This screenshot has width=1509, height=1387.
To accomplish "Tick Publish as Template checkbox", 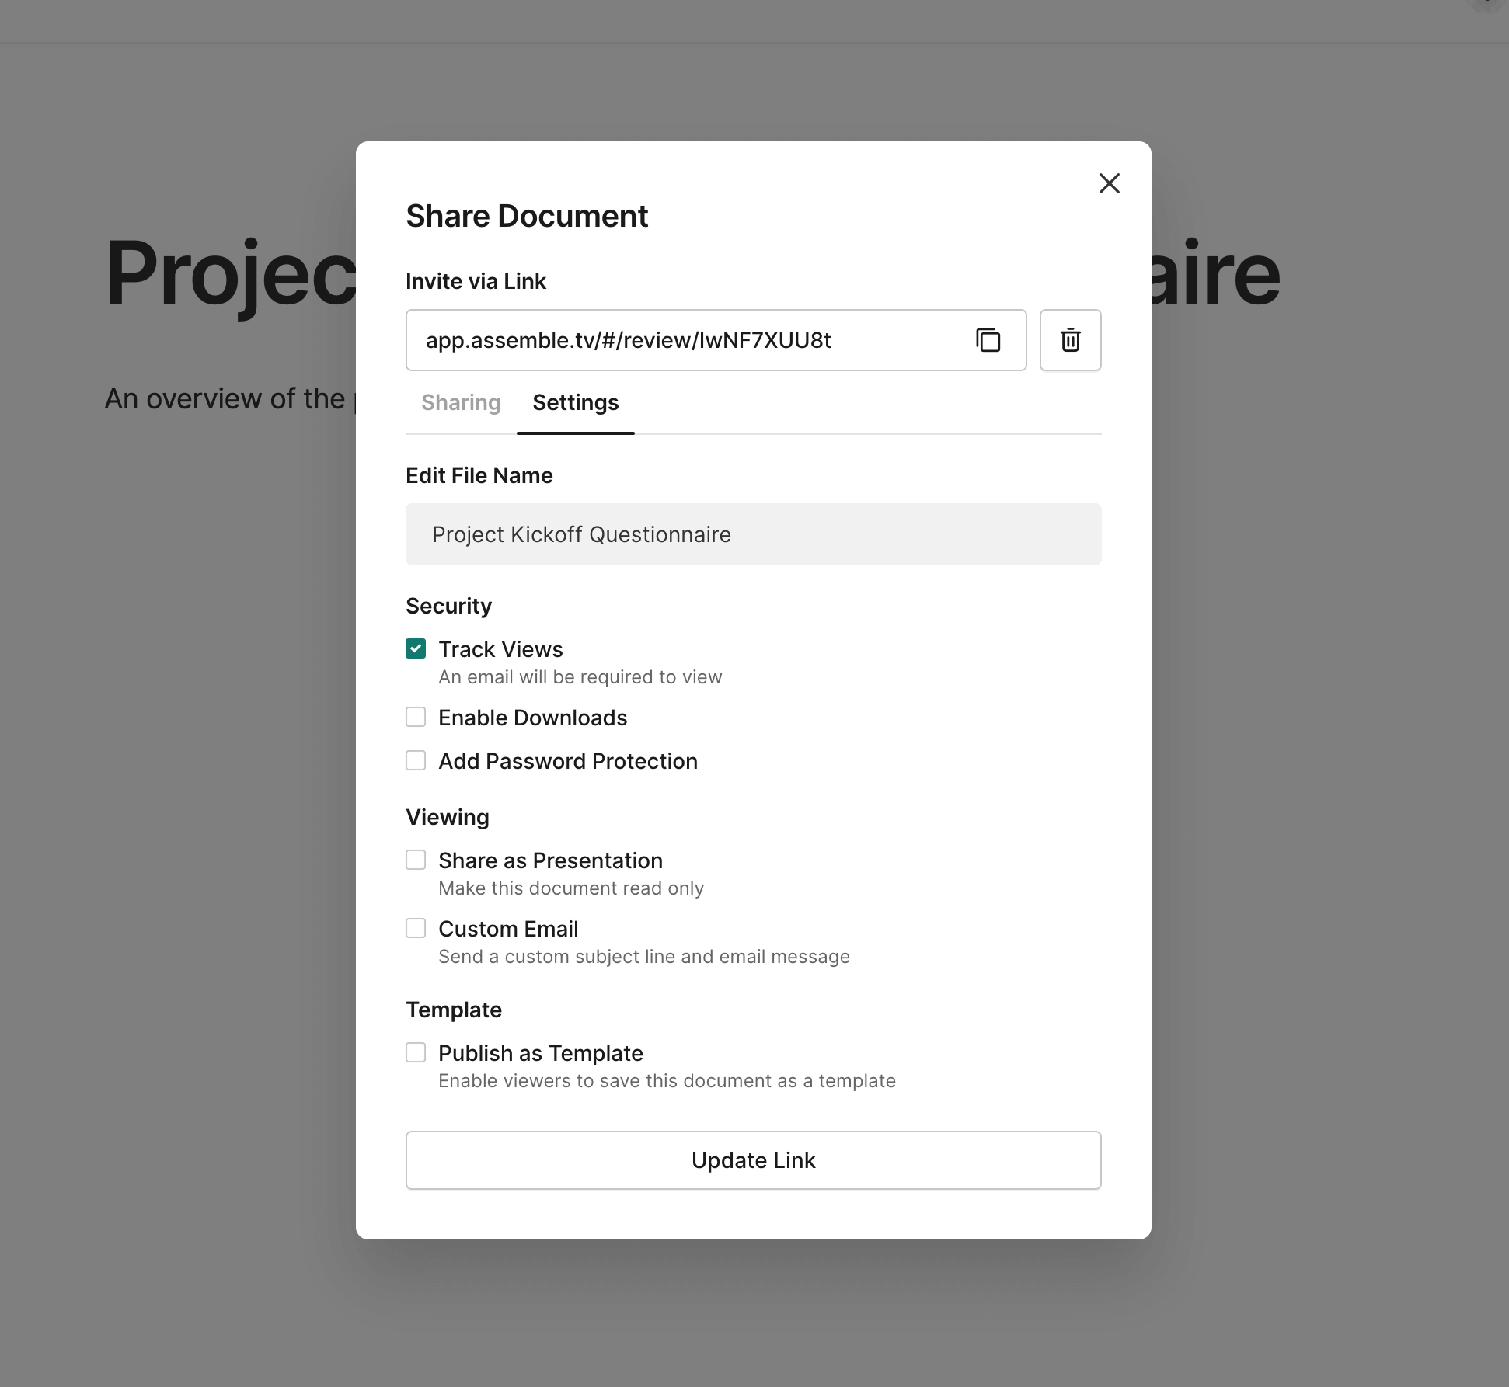I will pyautogui.click(x=416, y=1052).
